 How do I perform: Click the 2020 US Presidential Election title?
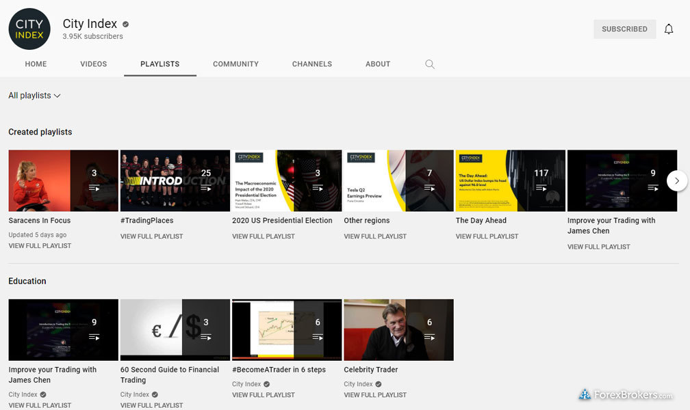click(282, 221)
